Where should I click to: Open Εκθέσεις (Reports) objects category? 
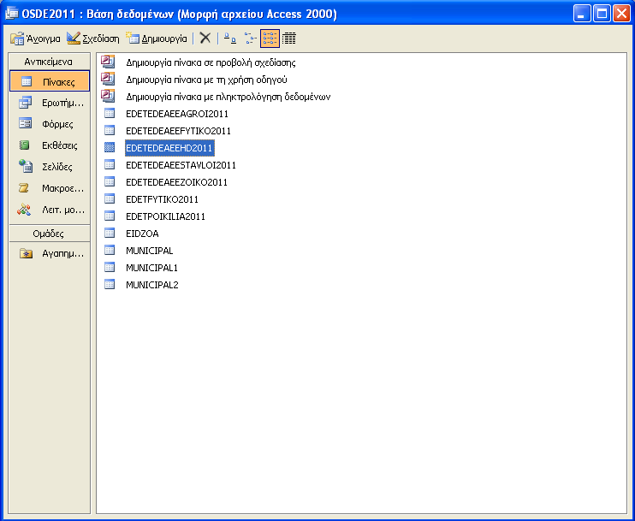[50, 145]
